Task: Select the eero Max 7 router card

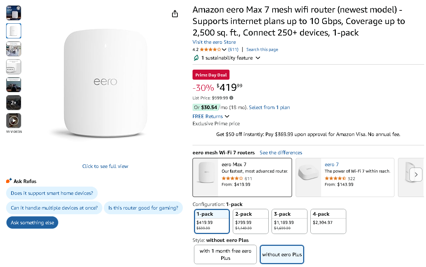Action: (242, 177)
